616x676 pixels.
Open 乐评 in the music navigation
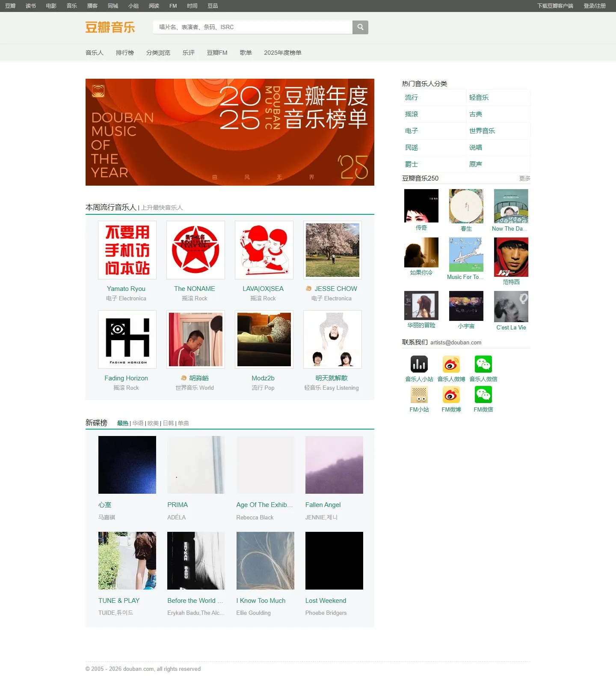tap(189, 53)
